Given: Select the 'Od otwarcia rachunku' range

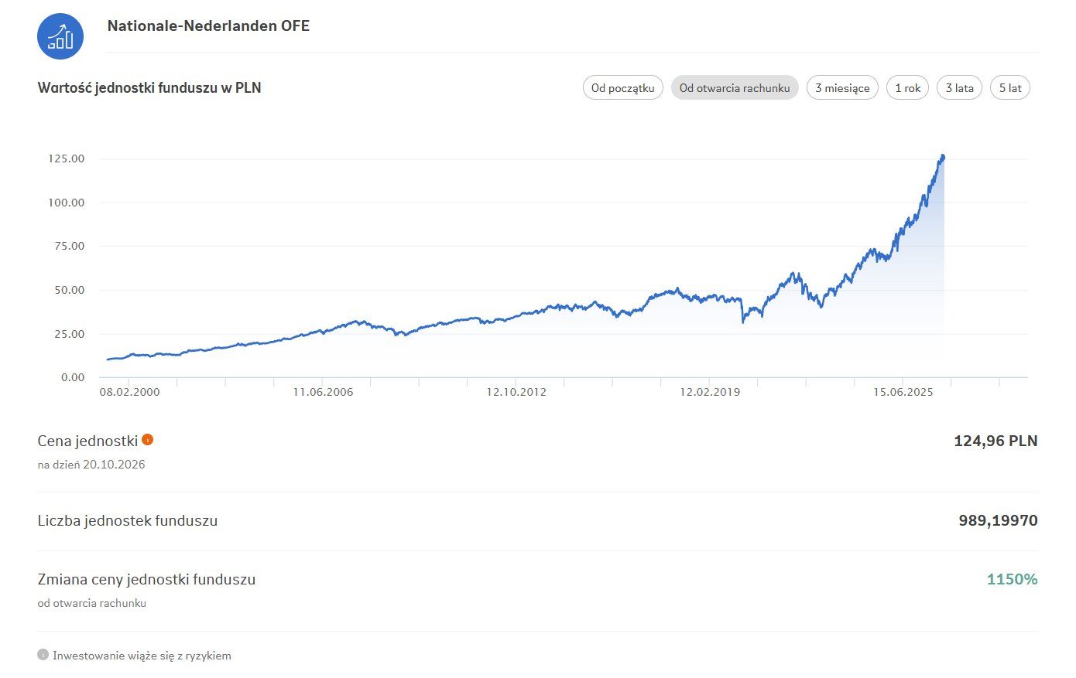Looking at the screenshot, I should pyautogui.click(x=735, y=88).
